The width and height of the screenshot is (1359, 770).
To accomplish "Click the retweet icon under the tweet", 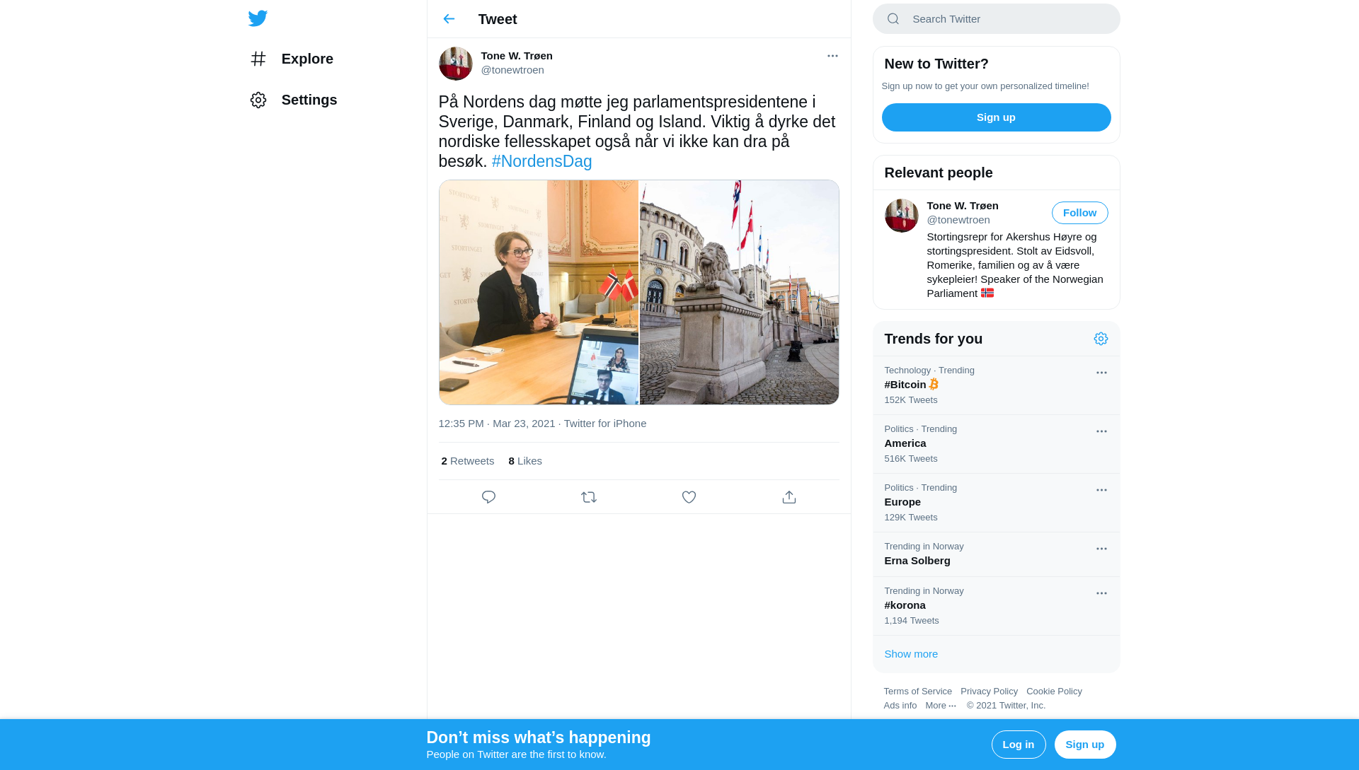I will click(588, 497).
